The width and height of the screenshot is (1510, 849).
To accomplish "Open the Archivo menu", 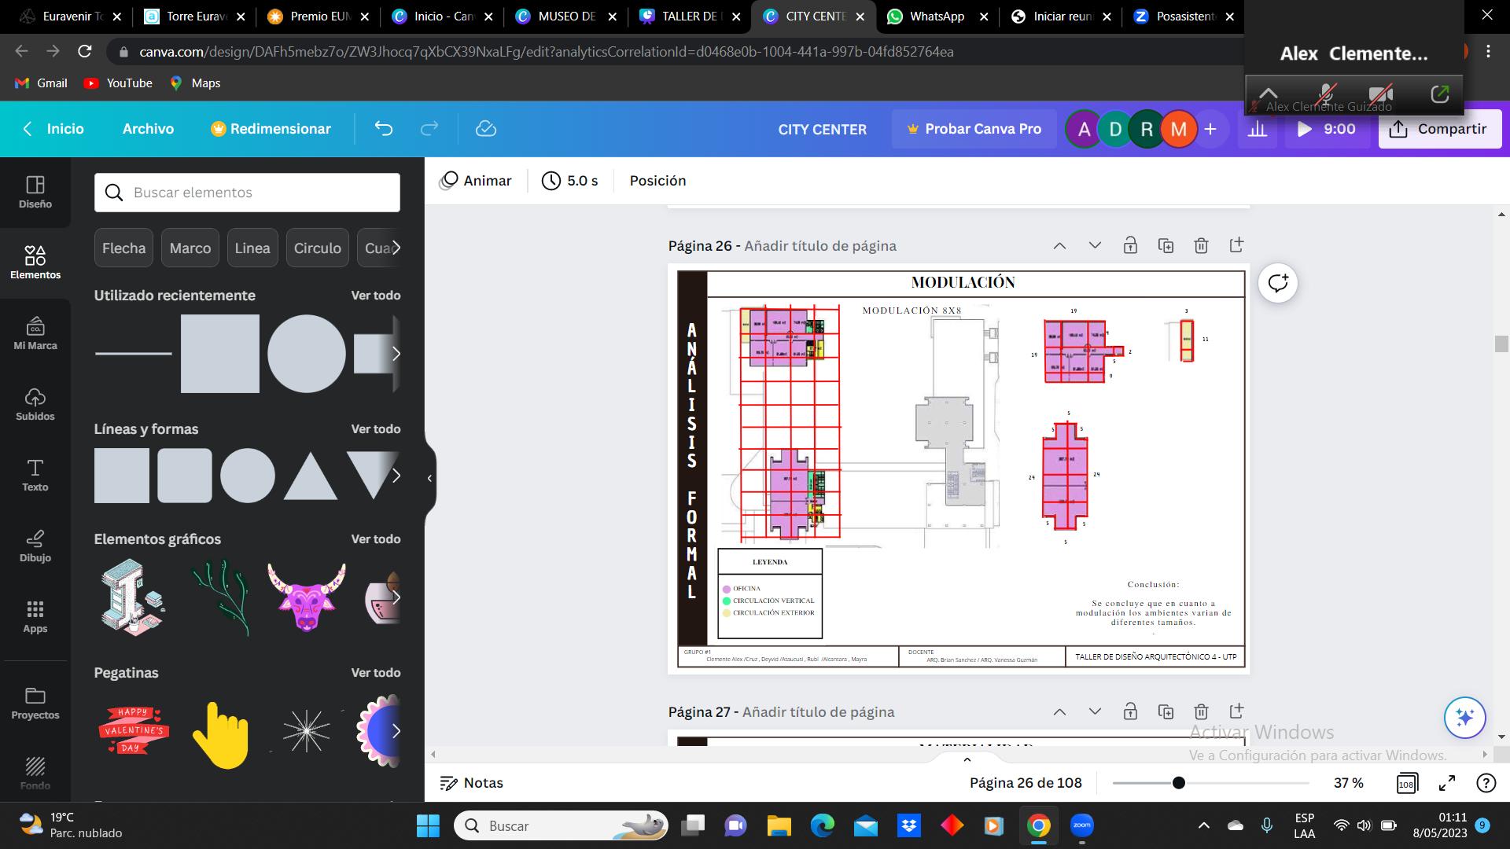I will tap(148, 129).
